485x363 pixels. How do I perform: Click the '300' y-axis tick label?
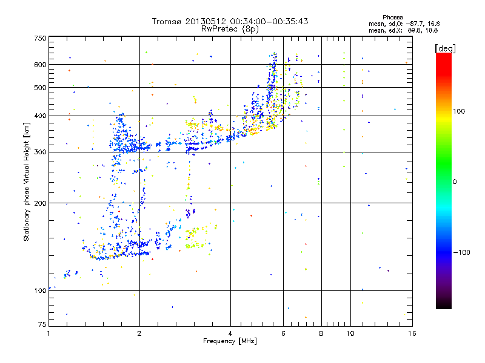pyautogui.click(x=40, y=152)
